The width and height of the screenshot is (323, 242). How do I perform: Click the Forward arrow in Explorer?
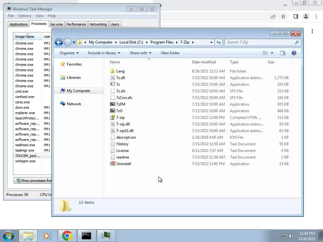68,43
